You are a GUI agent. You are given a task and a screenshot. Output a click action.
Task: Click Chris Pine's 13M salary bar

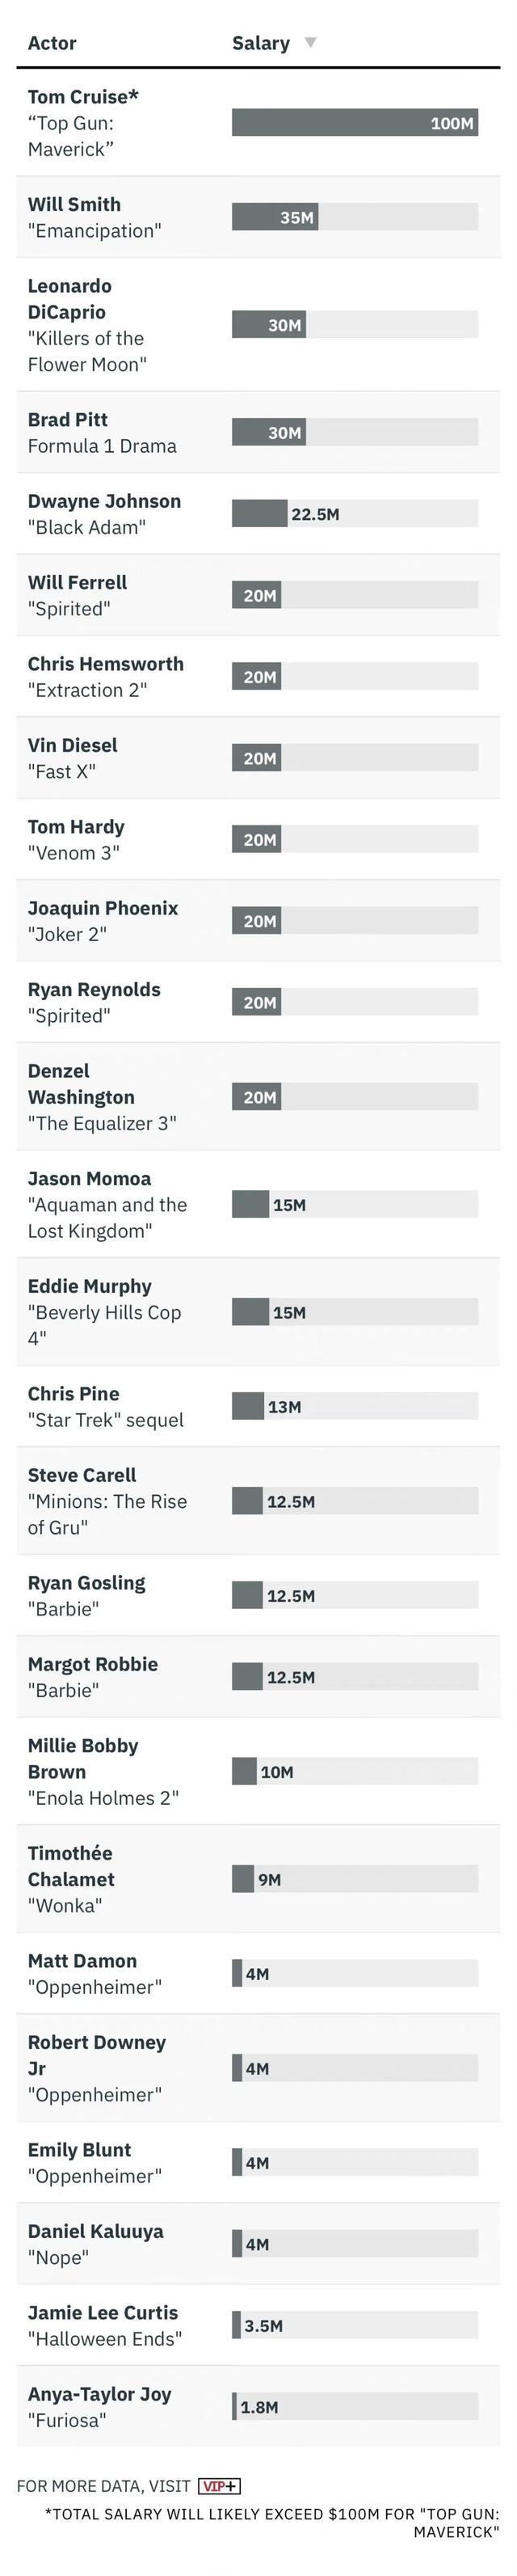[248, 1406]
